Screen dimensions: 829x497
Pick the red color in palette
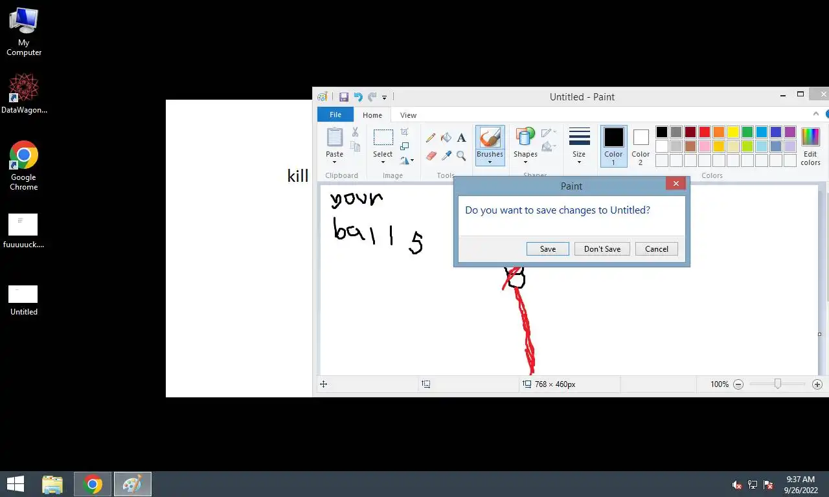[705, 132]
